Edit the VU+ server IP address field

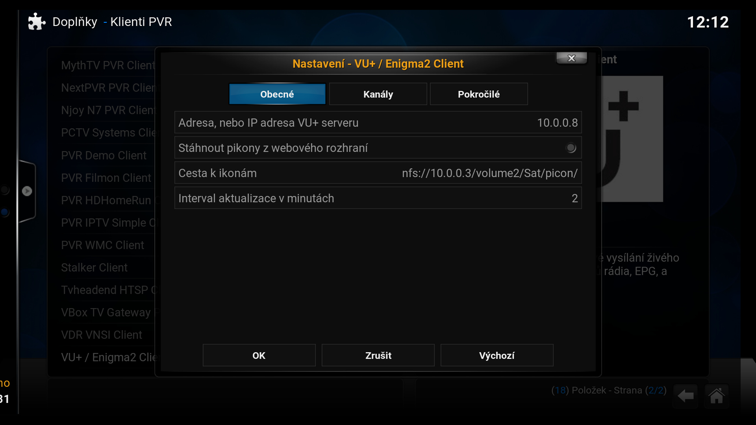coord(378,122)
